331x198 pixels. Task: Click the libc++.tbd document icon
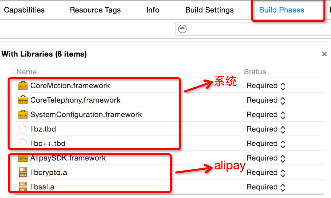click(23, 144)
